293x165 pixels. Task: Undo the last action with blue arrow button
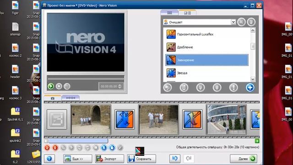pyautogui.click(x=175, y=159)
